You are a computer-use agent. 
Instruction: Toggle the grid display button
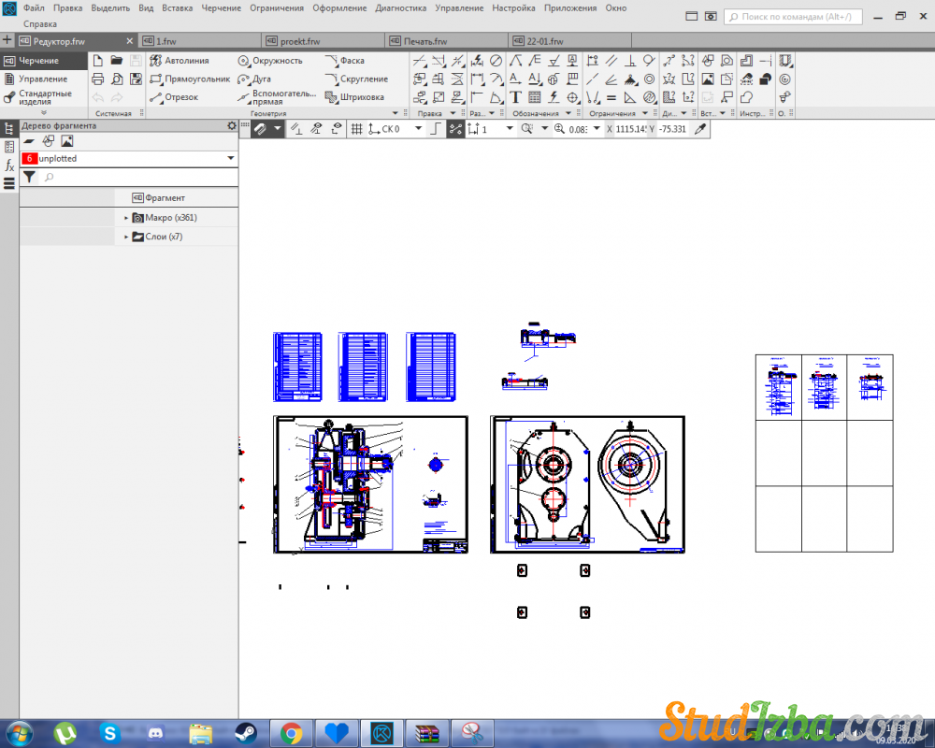click(x=356, y=129)
